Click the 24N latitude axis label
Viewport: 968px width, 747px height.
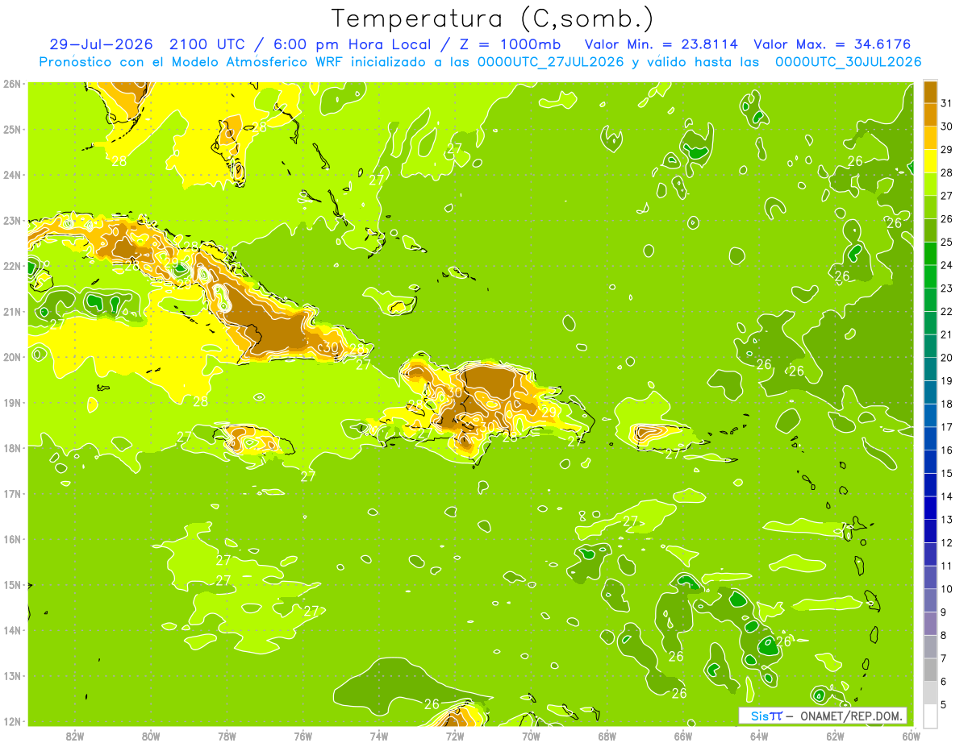point(11,175)
